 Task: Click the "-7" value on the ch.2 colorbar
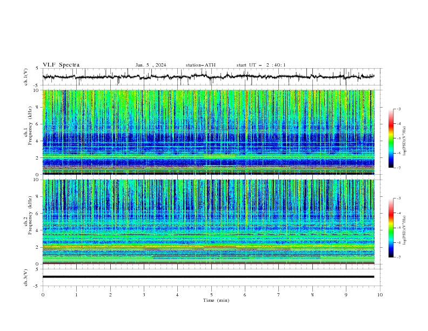tap(398, 257)
